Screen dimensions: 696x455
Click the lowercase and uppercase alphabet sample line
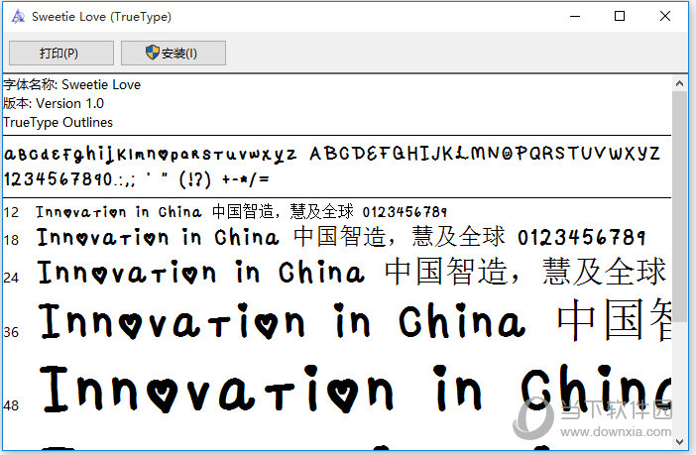click(331, 154)
